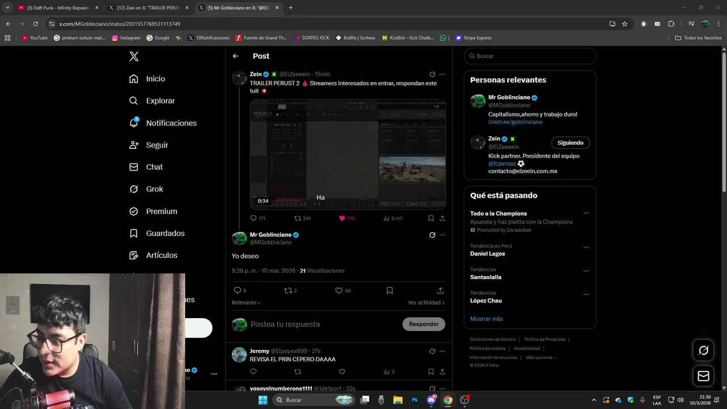Bookmark Jeremy's reply
Screen dimensions: 727x409
click(x=431, y=372)
